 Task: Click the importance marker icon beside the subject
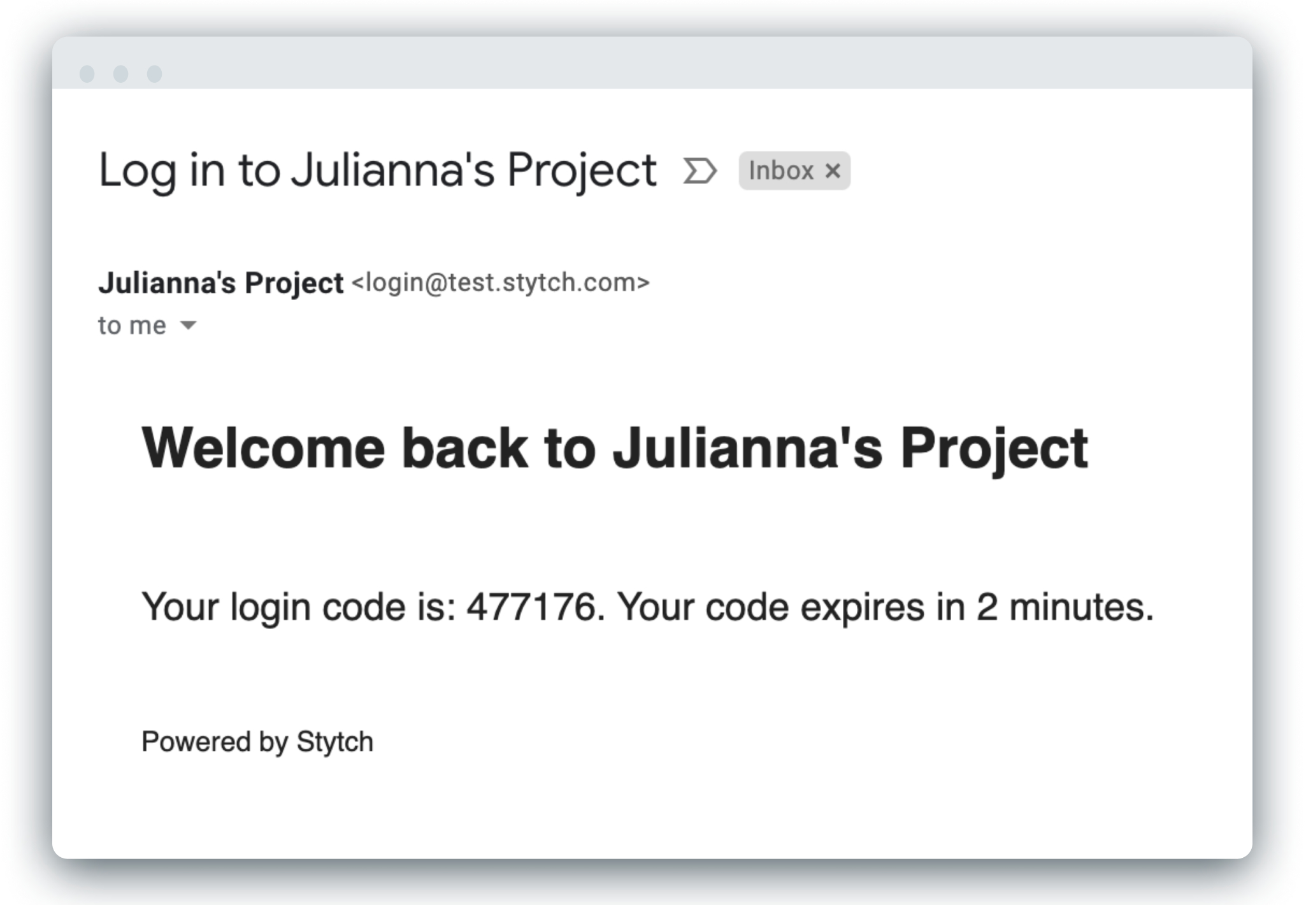point(700,171)
